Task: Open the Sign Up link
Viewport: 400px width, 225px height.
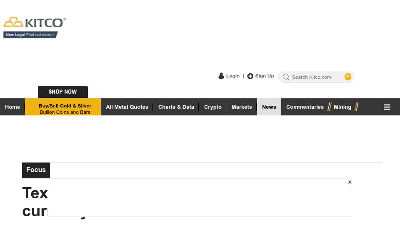Action: (x=265, y=76)
